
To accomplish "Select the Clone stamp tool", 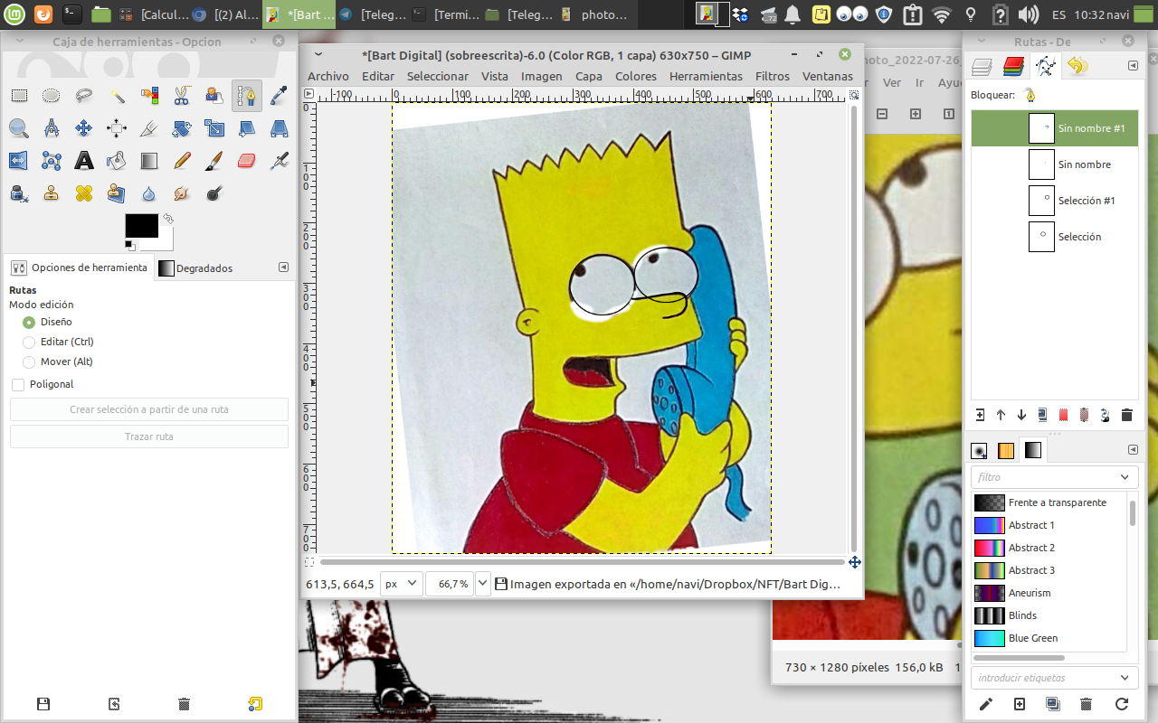I will [52, 193].
